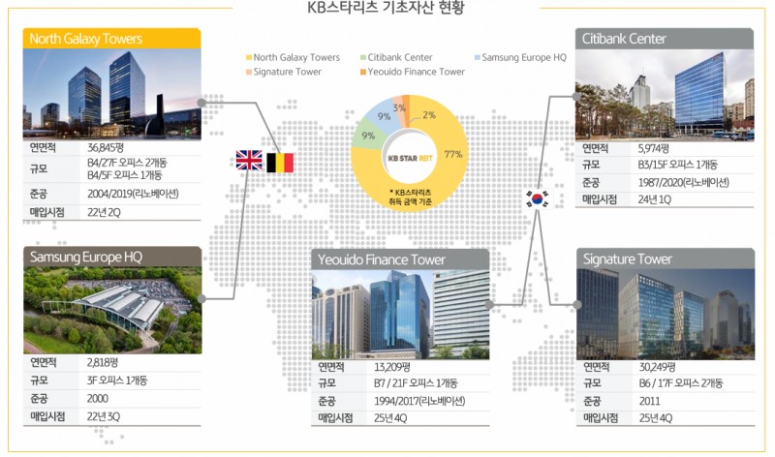Click Samsung Europe HQ legend label

pyautogui.click(x=524, y=57)
